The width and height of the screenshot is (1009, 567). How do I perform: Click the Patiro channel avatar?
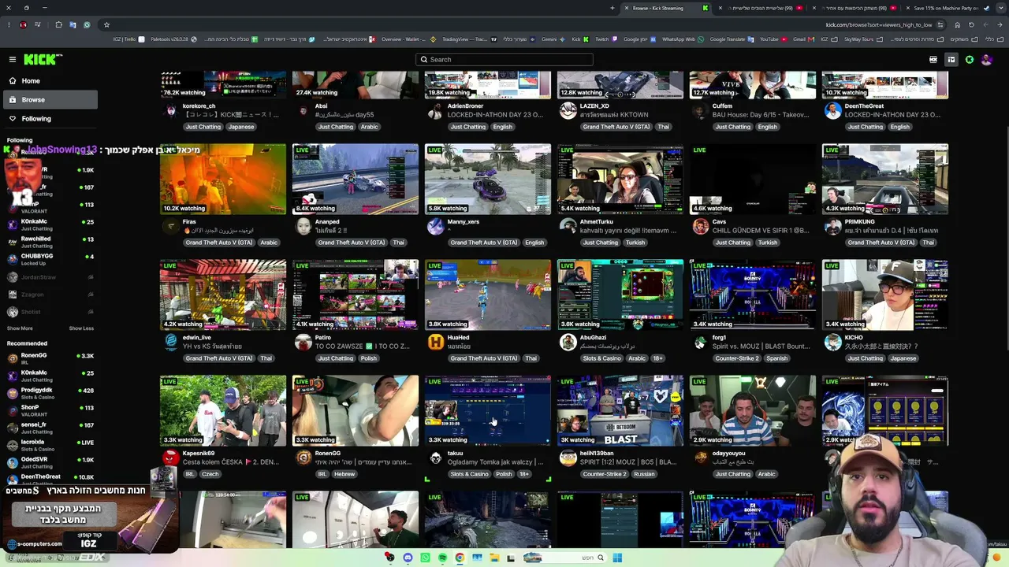coord(303,342)
